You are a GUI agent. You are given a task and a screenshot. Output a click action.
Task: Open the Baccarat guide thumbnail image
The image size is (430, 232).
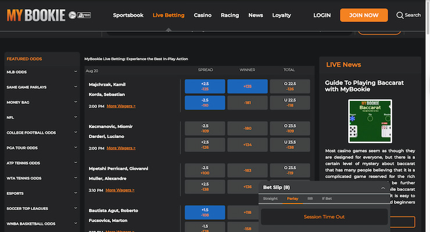click(370, 121)
